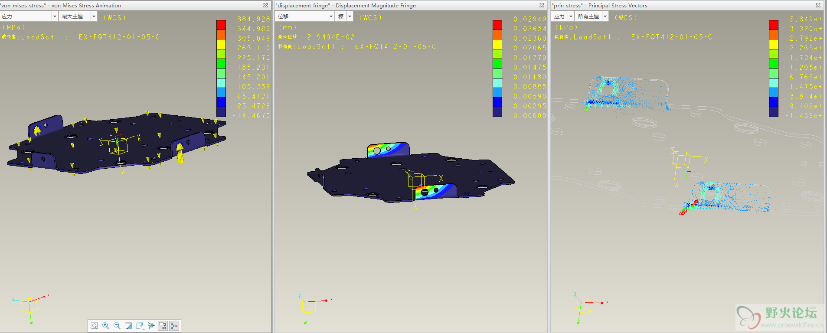This screenshot has width=827, height=333.
Task: Close the displacement_fringe result window
Action: pos(542,6)
